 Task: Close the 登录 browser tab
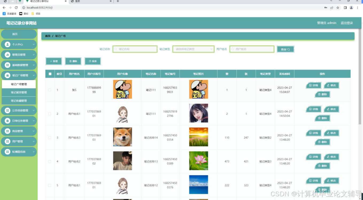[x=111, y=1]
